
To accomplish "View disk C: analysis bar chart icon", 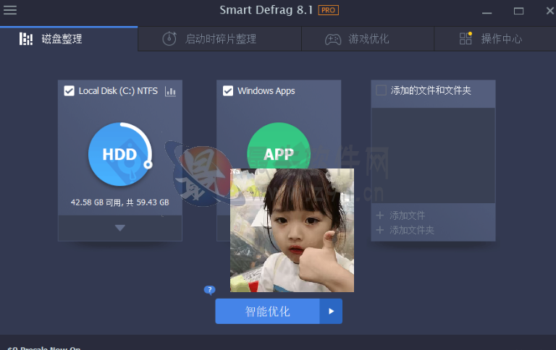I will (x=170, y=91).
